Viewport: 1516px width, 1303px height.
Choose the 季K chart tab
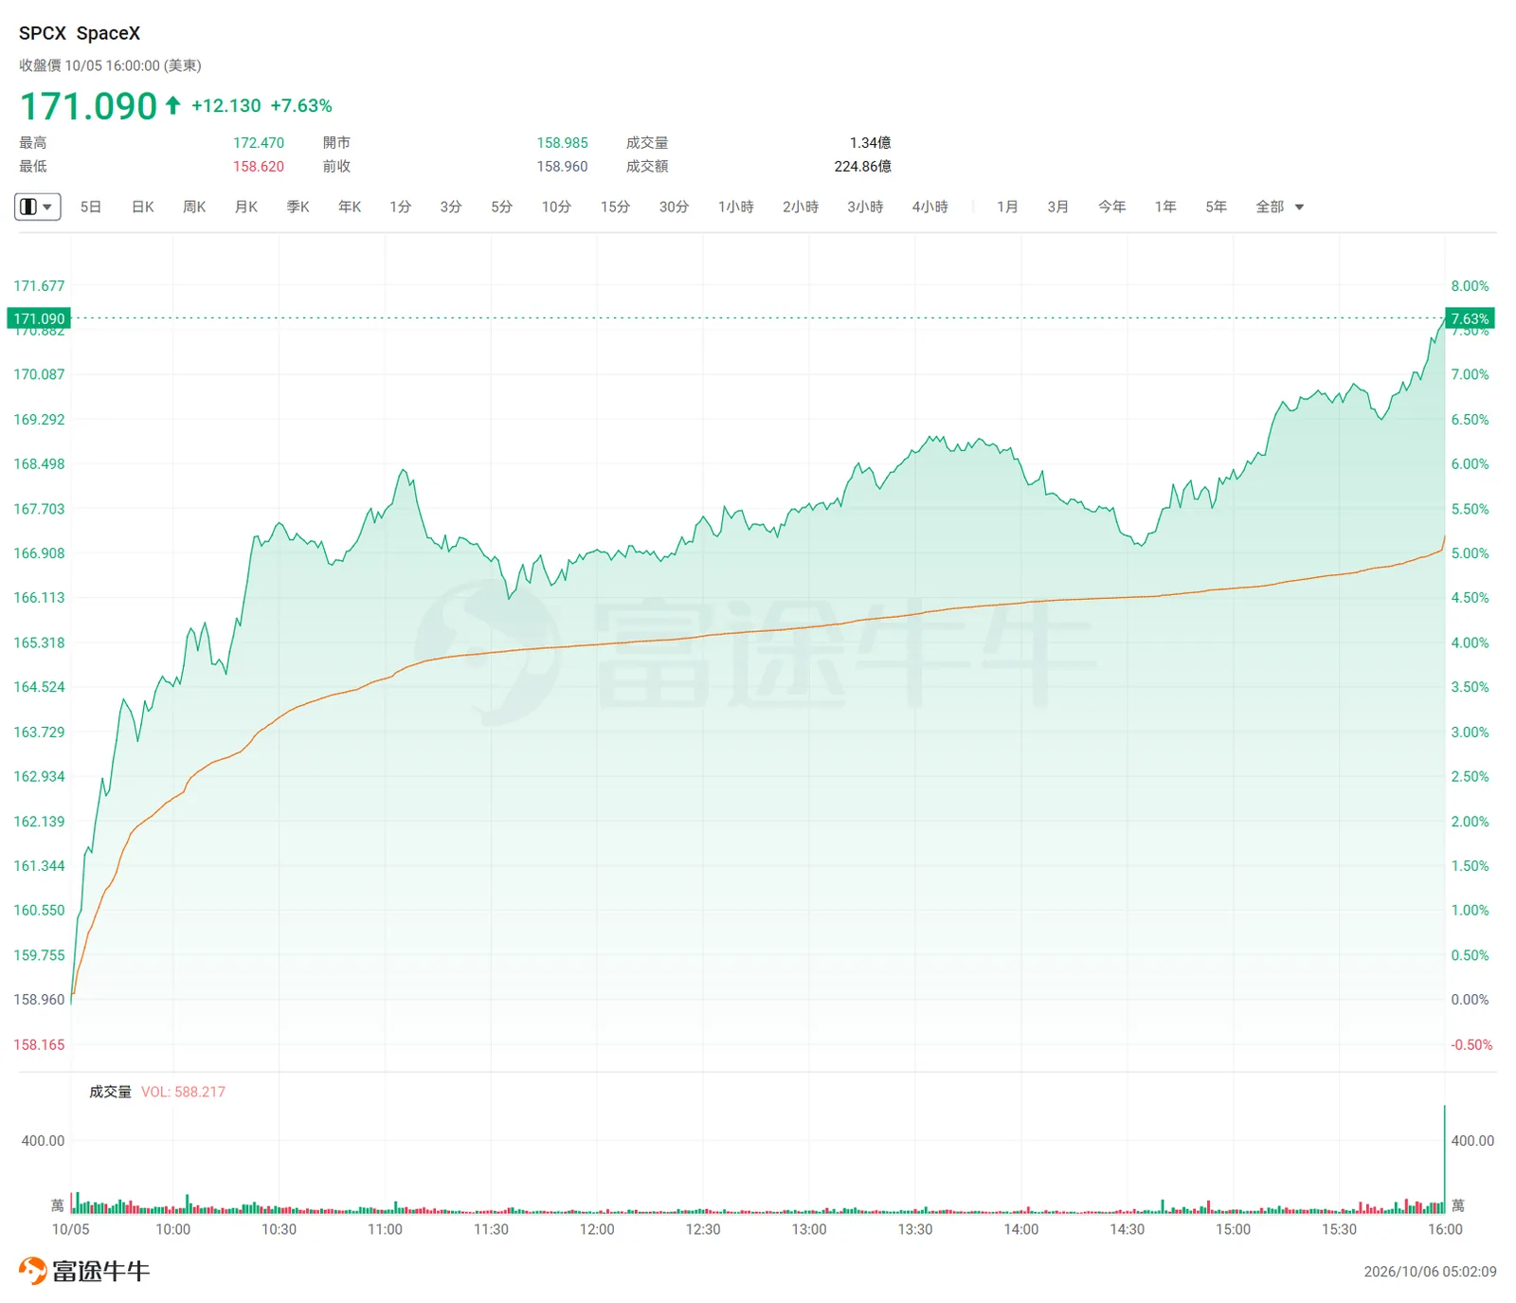[x=298, y=207]
